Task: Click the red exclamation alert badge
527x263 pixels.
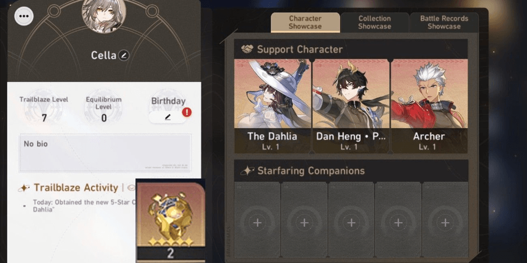Action: click(187, 112)
